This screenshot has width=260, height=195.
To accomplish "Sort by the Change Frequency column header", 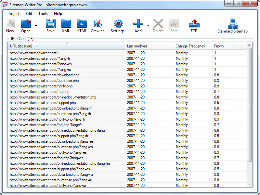I will pos(193,46).
